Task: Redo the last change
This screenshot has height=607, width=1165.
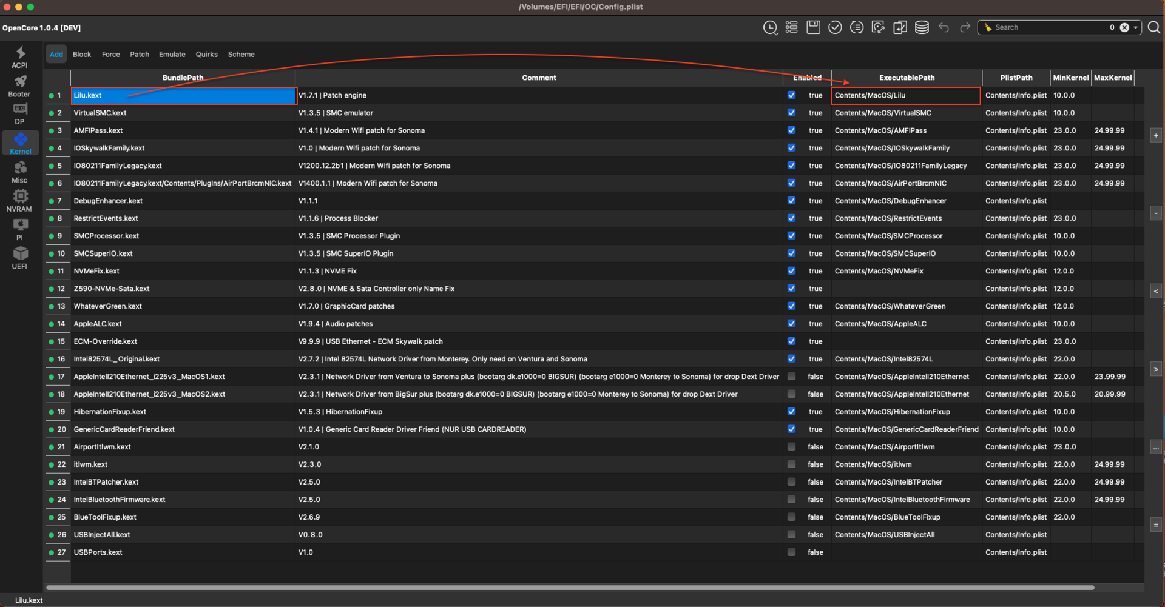Action: [x=965, y=27]
